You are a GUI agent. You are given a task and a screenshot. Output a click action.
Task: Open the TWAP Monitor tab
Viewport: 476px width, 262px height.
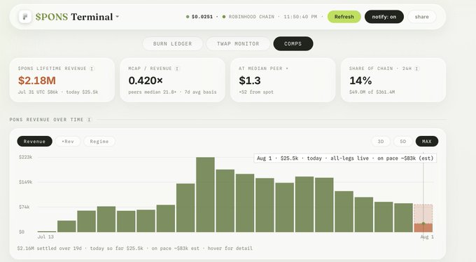[238, 43]
